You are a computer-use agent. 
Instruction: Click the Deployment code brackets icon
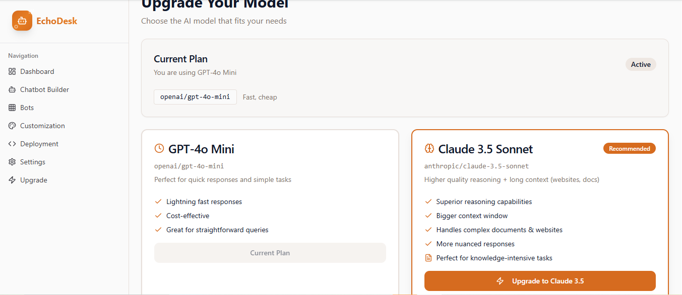(12, 144)
